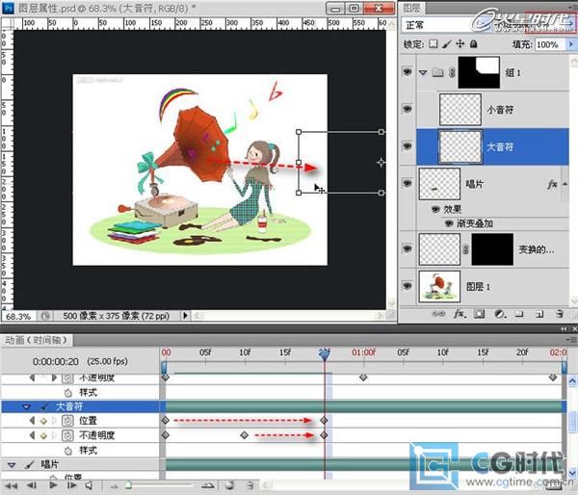This screenshot has width=578, height=495.
Task: Toggle audio playback speaker icon
Action: pos(89,485)
